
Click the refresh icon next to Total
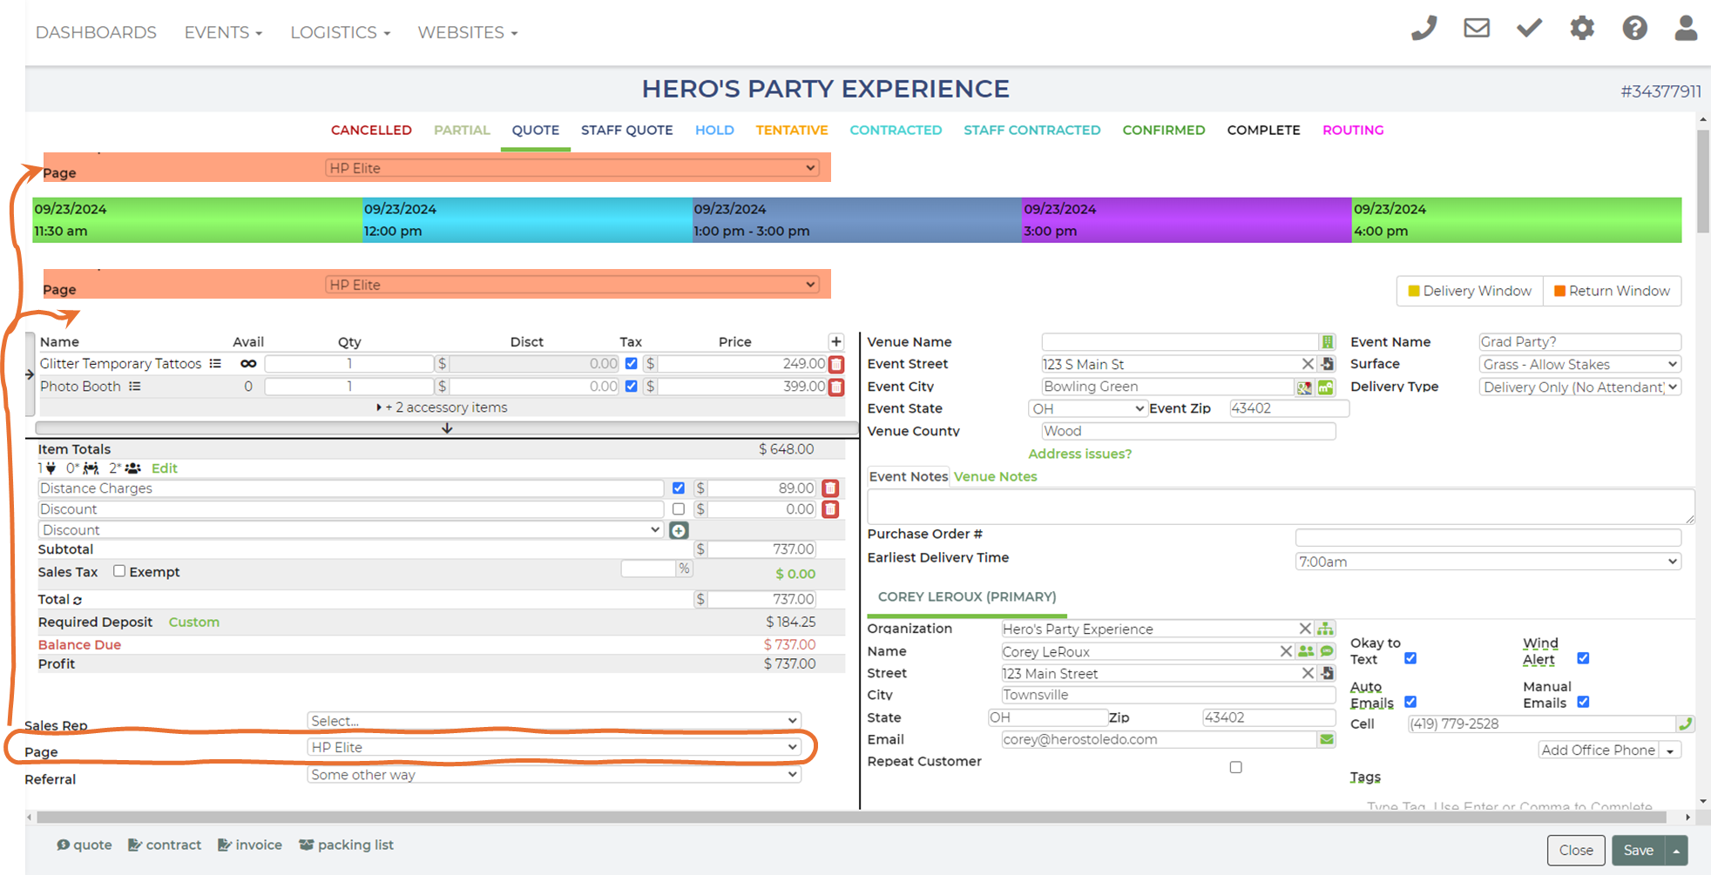[x=78, y=601]
